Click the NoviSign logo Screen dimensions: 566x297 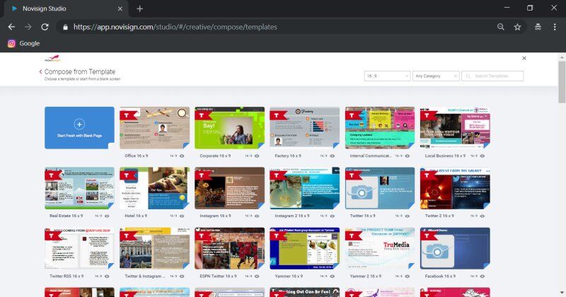[54, 61]
